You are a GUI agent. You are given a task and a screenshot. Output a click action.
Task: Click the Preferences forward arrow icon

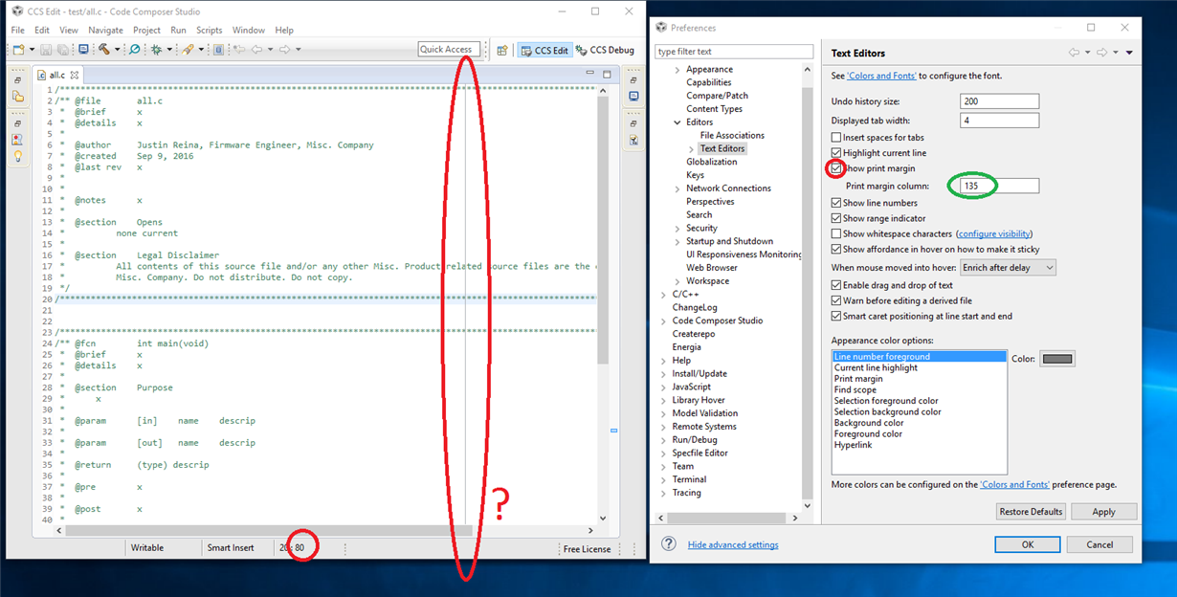coord(1101,53)
